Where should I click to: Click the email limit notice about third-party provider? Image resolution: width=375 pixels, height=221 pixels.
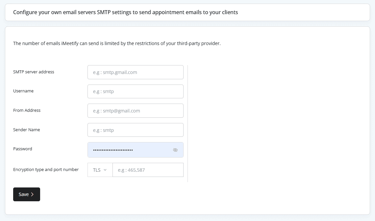point(117,43)
